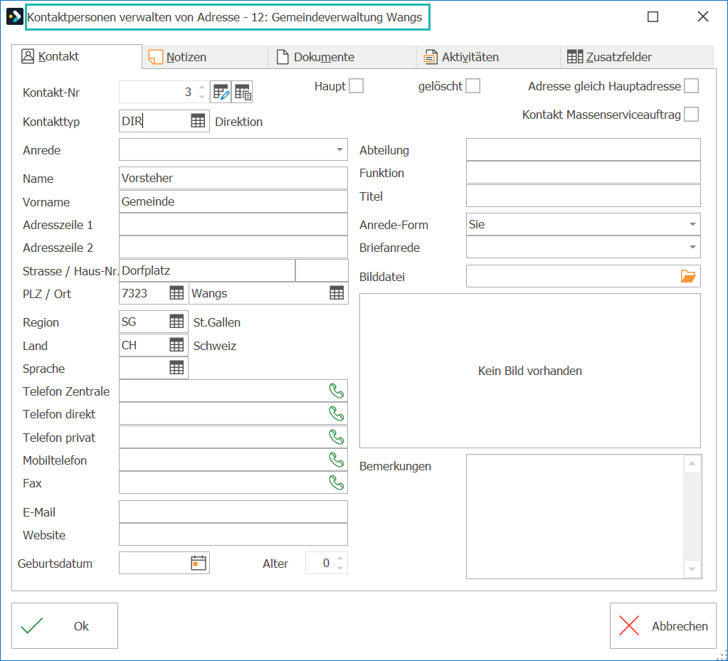This screenshot has height=661, width=728.
Task: Click the phone icon for Mobiltelefon
Action: 336,460
